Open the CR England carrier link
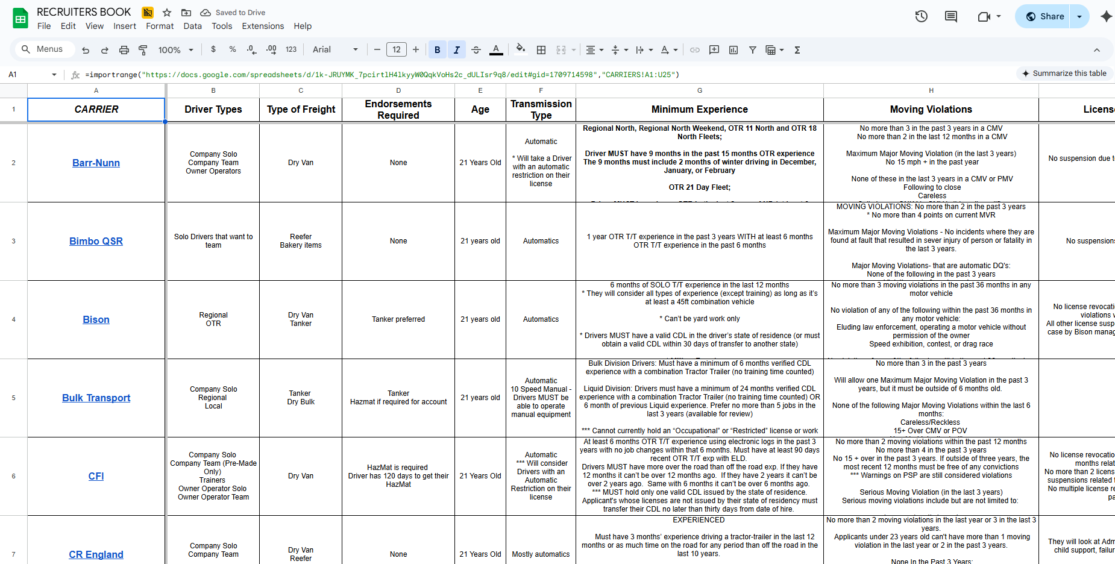 coord(96,554)
